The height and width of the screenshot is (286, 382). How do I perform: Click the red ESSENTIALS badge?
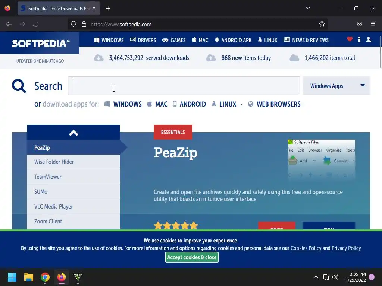(x=173, y=132)
